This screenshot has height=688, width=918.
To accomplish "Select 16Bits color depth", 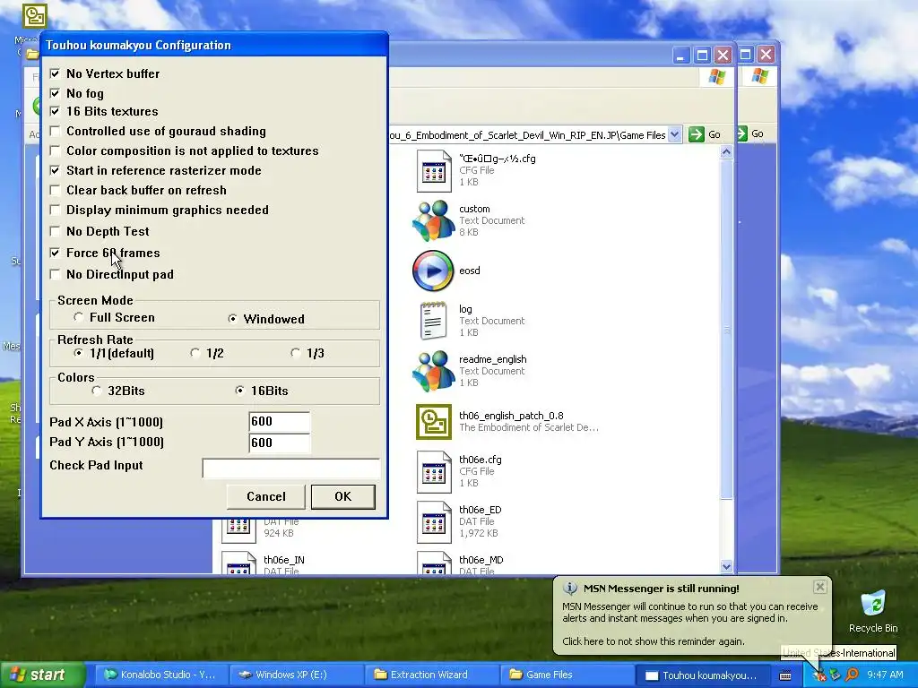I will tap(239, 391).
